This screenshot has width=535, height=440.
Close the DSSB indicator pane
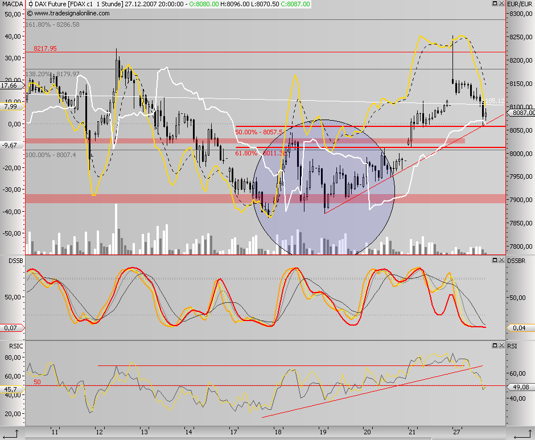click(x=501, y=260)
